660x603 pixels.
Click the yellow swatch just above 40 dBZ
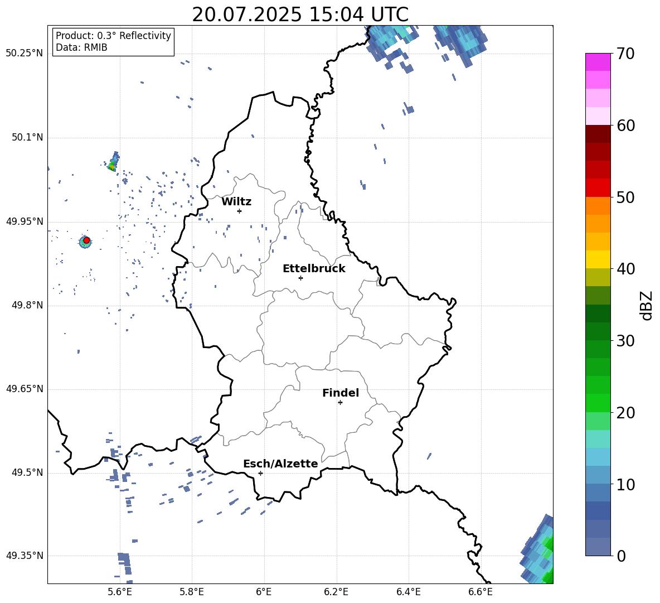pos(598,259)
